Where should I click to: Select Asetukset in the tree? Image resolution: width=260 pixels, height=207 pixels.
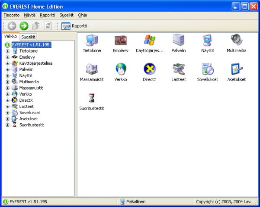click(x=29, y=119)
